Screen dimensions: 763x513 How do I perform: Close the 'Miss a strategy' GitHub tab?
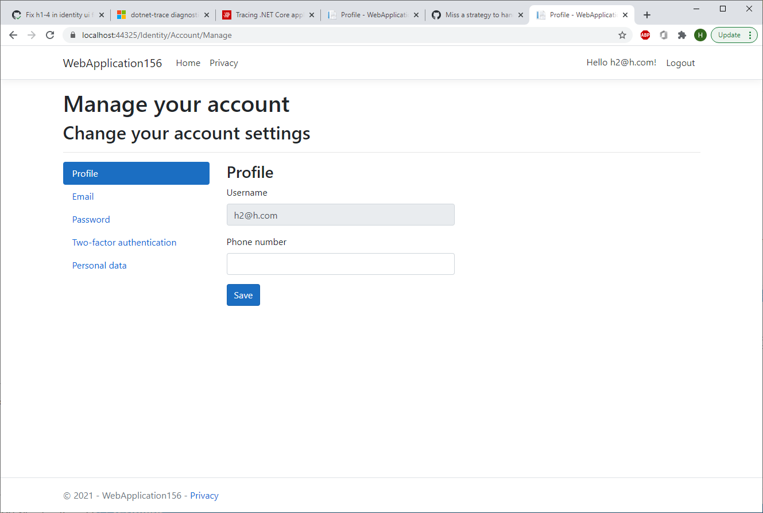point(521,15)
